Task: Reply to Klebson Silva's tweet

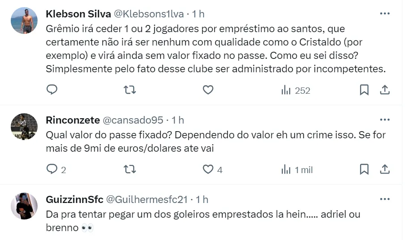Action: [x=52, y=90]
